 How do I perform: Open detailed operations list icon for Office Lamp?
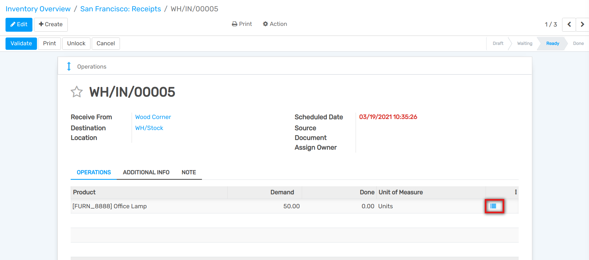click(493, 206)
